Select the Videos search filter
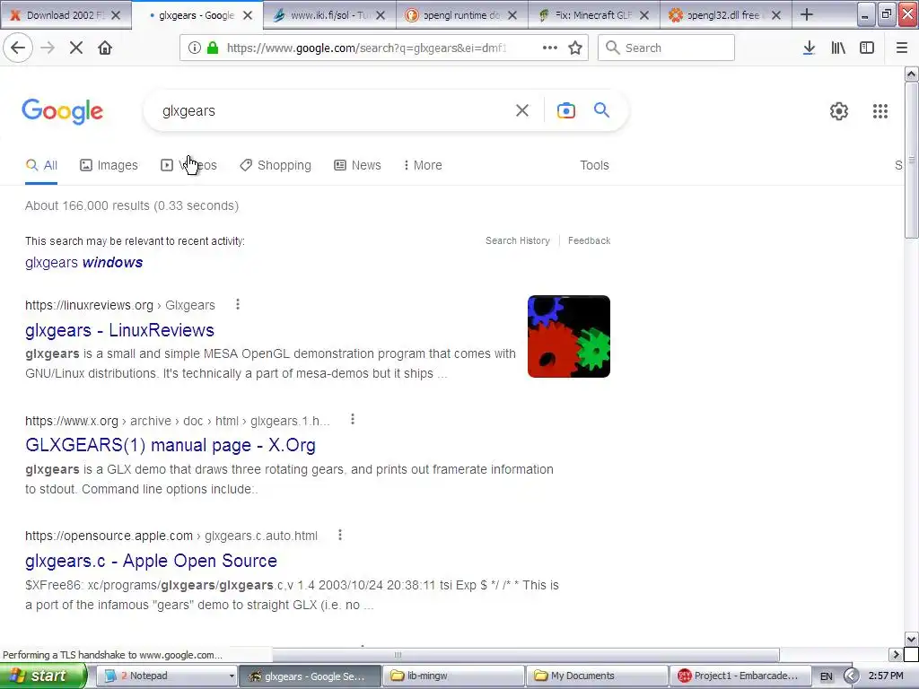The image size is (919, 689). (x=188, y=165)
